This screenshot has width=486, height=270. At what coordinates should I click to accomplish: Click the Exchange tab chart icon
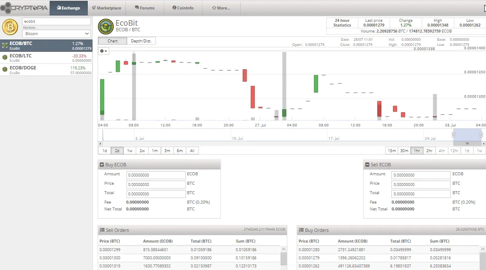click(x=59, y=8)
